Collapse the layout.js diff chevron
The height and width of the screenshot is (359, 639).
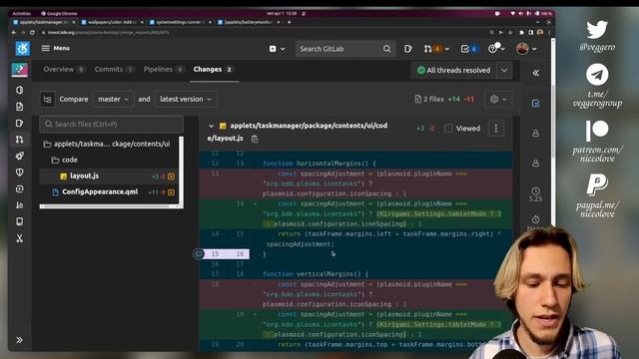pos(211,127)
